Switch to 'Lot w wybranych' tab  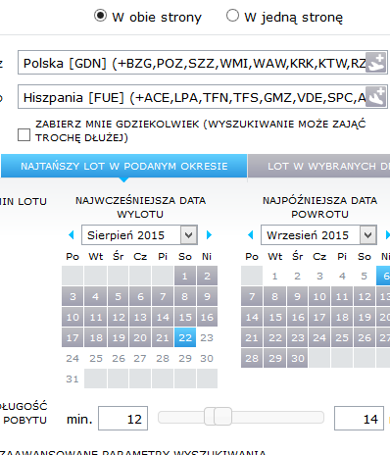(x=319, y=166)
